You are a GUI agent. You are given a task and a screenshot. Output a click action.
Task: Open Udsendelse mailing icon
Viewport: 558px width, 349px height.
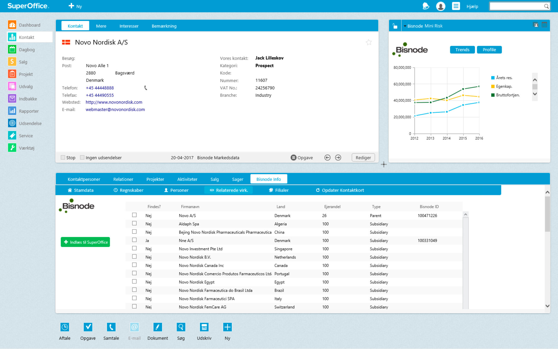12,123
